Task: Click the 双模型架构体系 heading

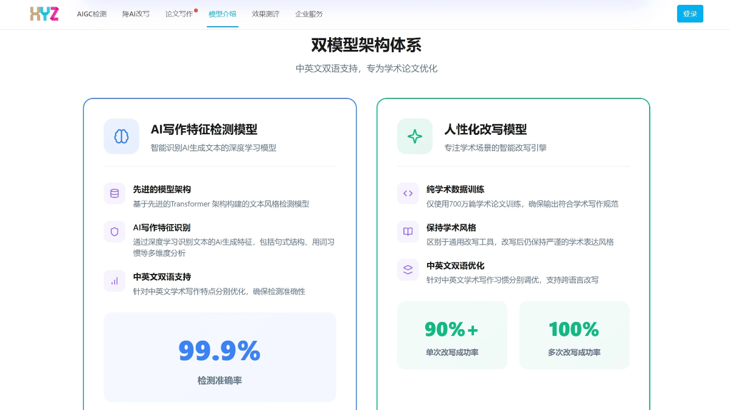Action: click(x=366, y=45)
